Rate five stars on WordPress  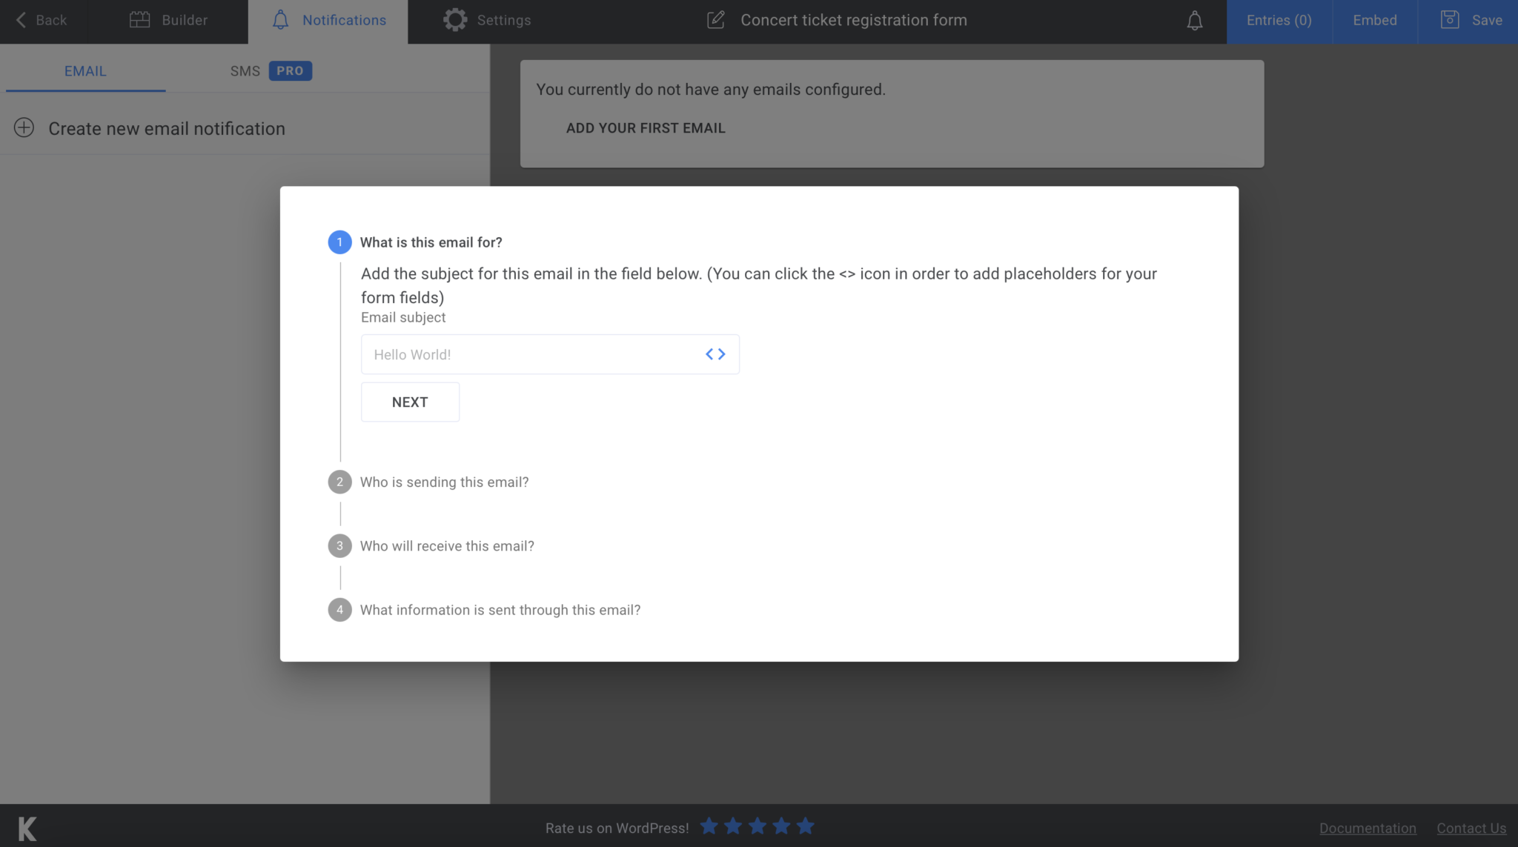[805, 826]
